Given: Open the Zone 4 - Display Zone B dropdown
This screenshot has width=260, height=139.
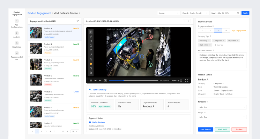Looking at the screenshot, I should coord(195,13).
